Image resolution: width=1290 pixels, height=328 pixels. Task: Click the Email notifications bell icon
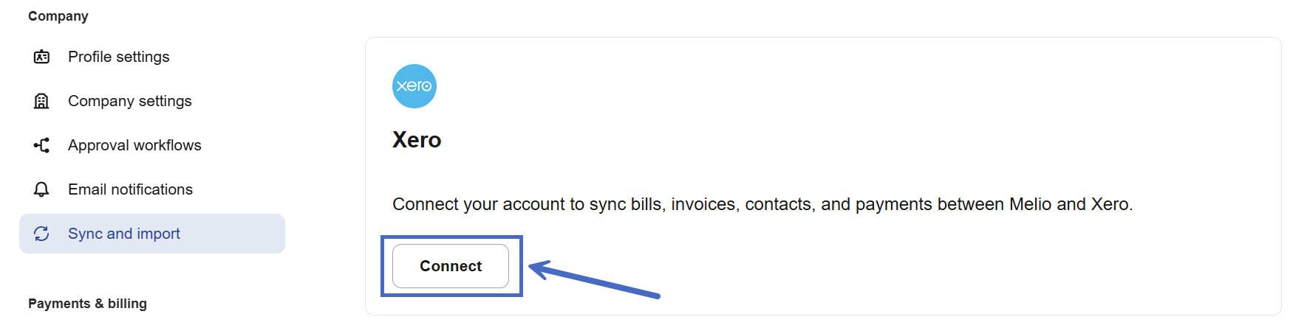(x=41, y=189)
